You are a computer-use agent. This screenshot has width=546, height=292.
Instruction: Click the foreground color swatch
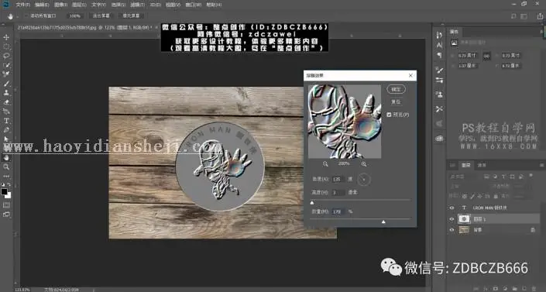point(4,191)
